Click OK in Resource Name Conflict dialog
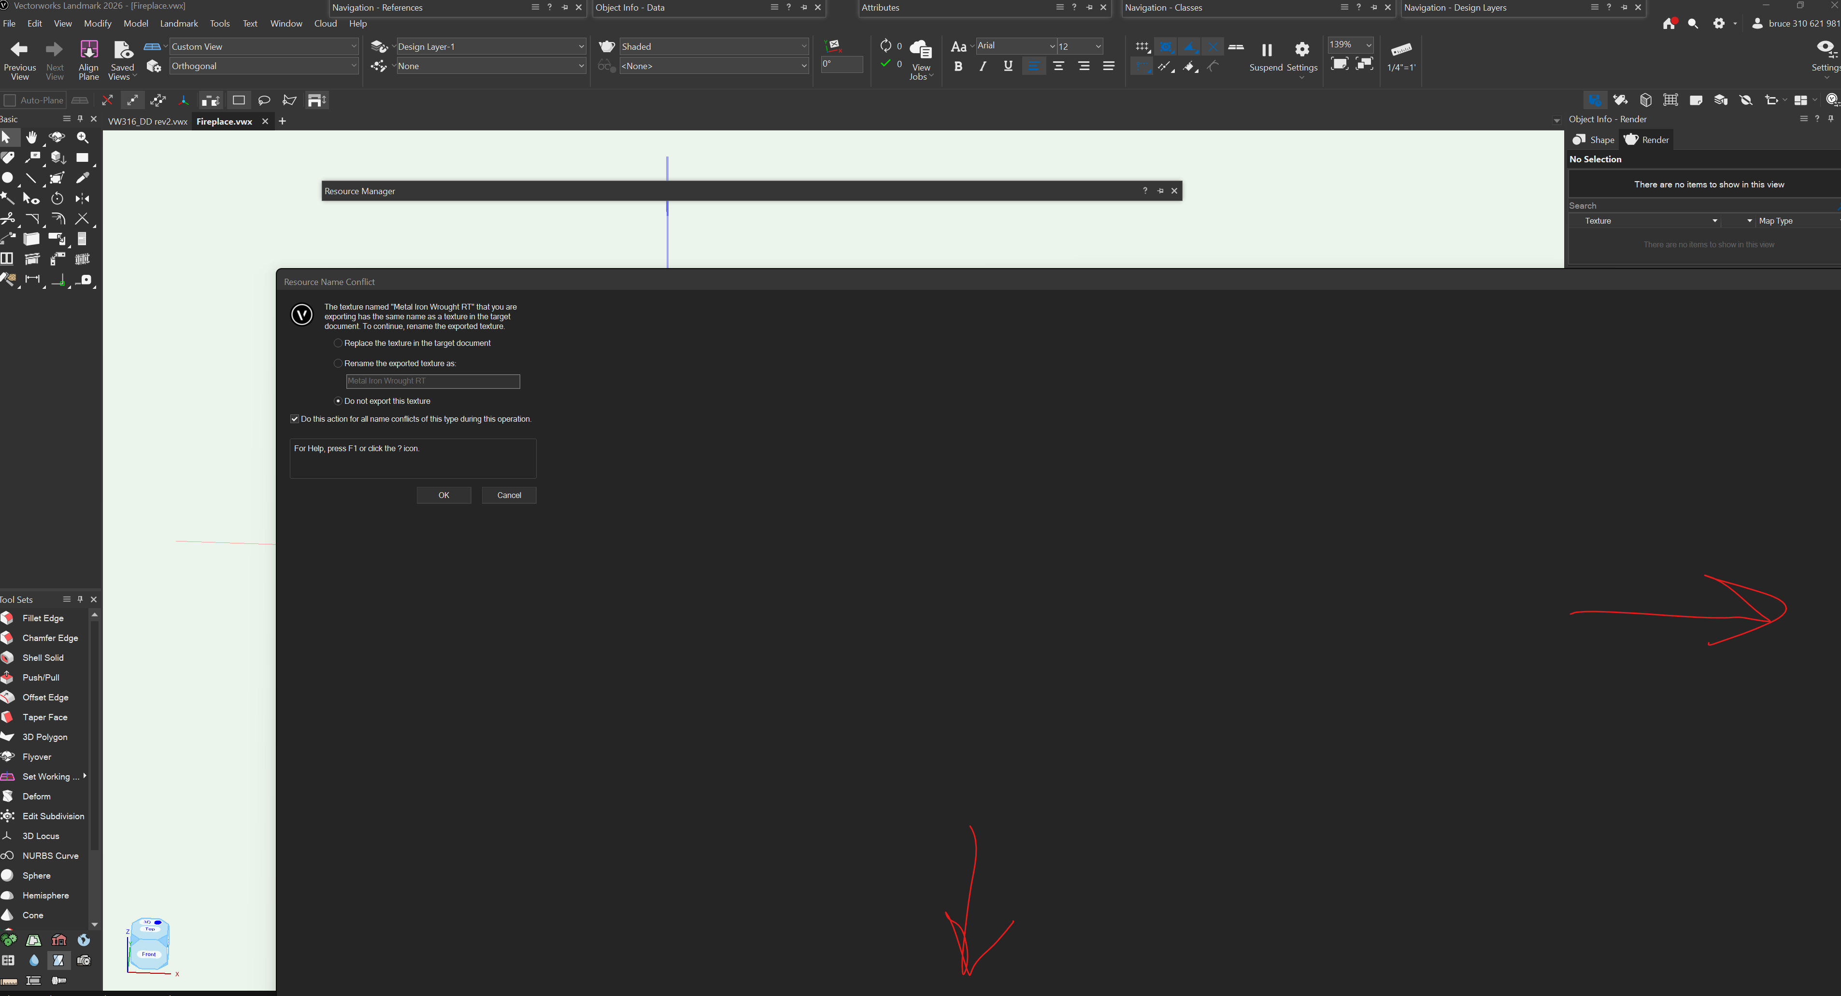The width and height of the screenshot is (1841, 996). coord(444,495)
